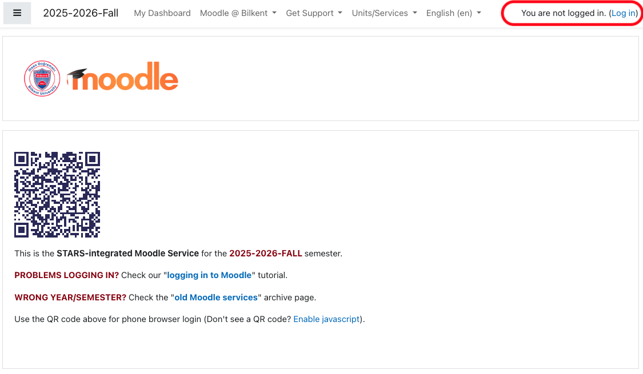Image resolution: width=643 pixels, height=374 pixels.
Task: Click the caret arrow beside Get Support
Action: click(x=340, y=13)
